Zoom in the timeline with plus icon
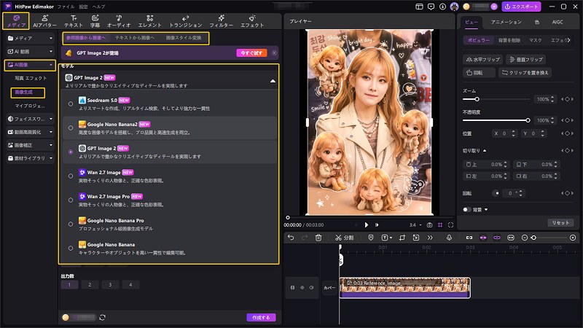Viewport: 583px width, 328px height. tap(573, 238)
